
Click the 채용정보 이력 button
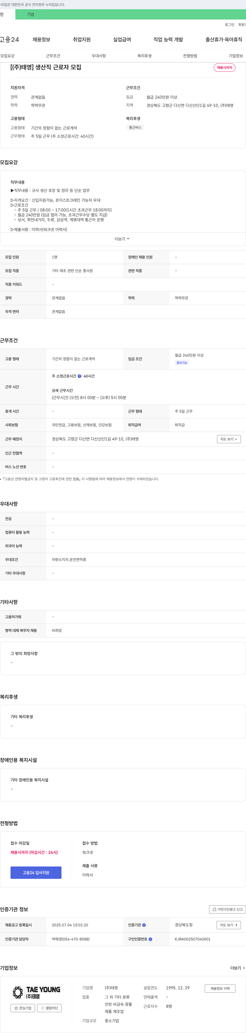point(220,989)
